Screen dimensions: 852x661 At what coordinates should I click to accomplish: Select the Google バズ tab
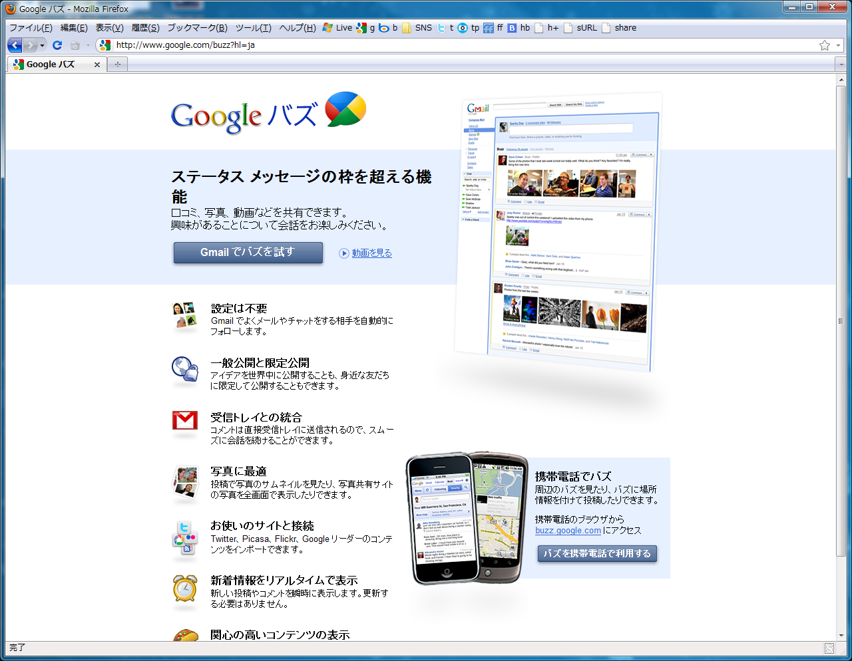click(x=57, y=65)
